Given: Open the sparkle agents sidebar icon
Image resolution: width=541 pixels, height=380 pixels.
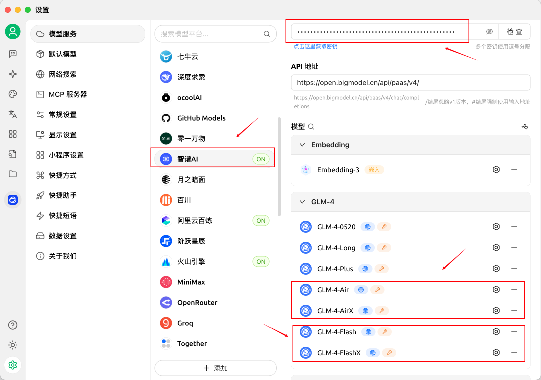Looking at the screenshot, I should [13, 74].
